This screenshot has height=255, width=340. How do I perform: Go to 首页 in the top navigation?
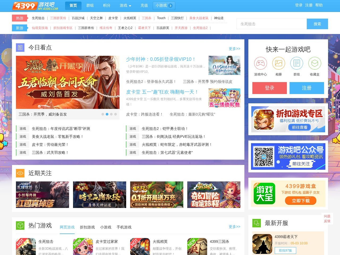point(73,6)
